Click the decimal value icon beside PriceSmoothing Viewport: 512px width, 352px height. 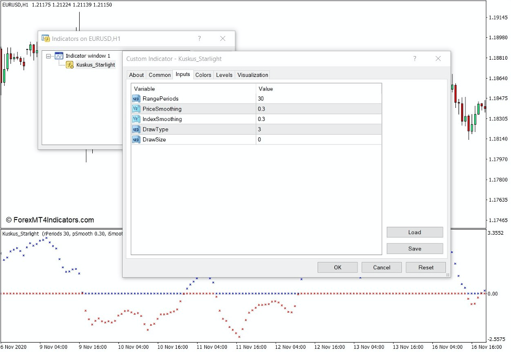(x=137, y=108)
